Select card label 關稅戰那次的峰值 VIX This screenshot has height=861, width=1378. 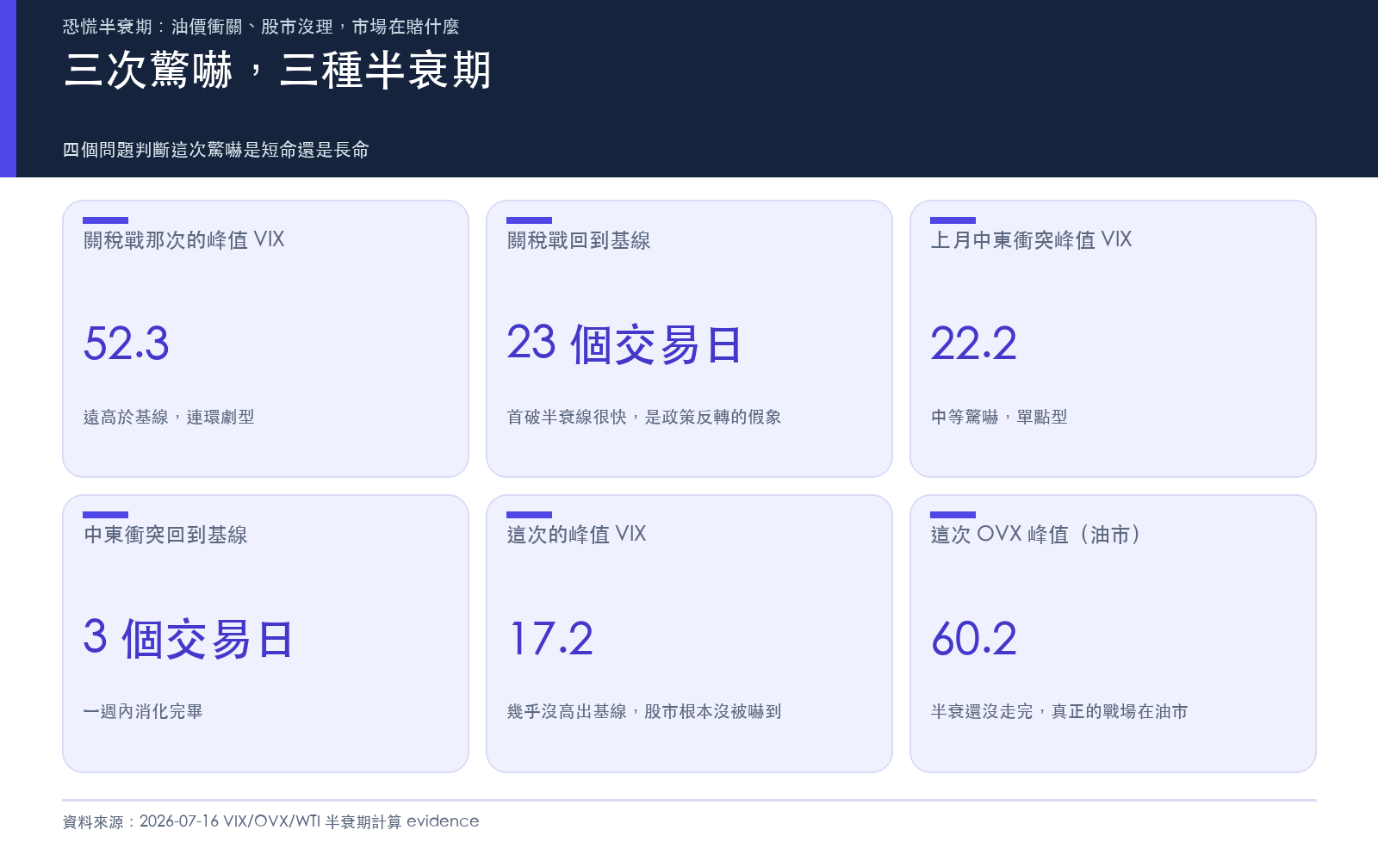(x=184, y=239)
